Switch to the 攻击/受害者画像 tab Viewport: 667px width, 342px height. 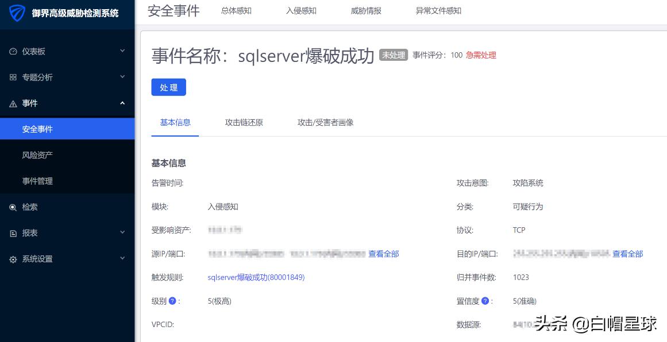click(325, 122)
